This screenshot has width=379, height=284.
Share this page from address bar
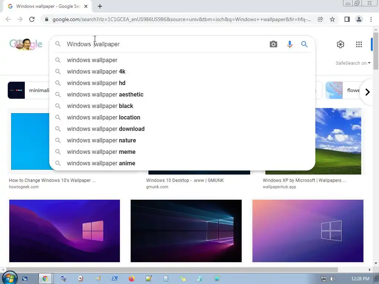(320, 19)
